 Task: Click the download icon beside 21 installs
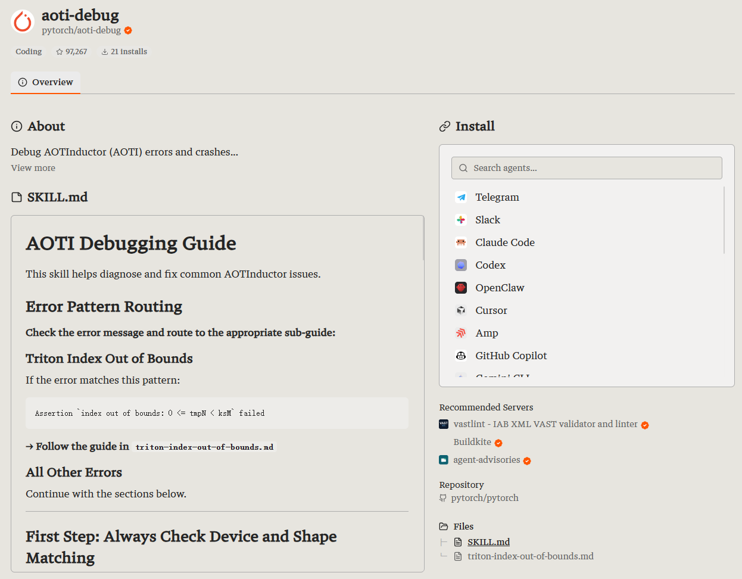105,52
